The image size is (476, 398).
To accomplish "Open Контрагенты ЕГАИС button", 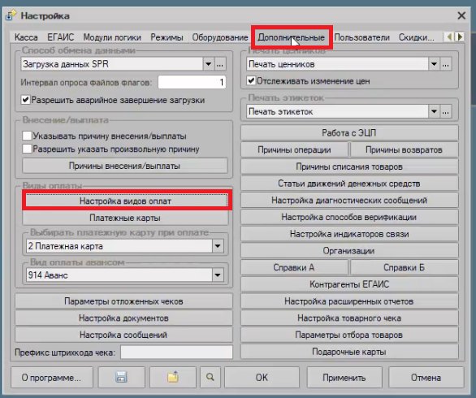I will coord(349,284).
